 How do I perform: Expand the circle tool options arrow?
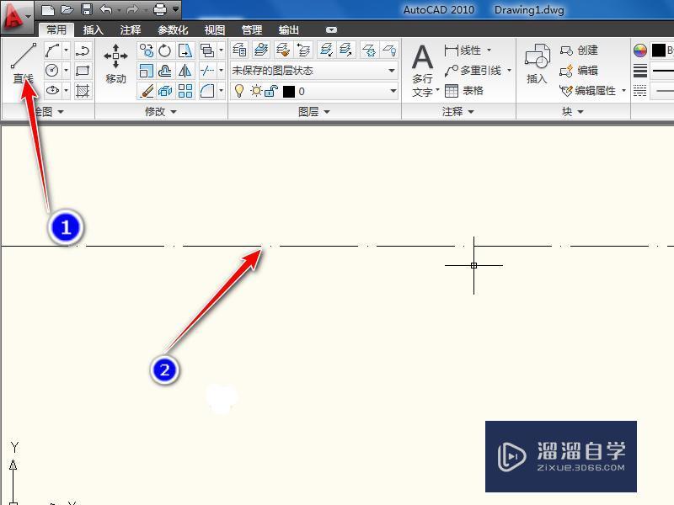(66, 71)
